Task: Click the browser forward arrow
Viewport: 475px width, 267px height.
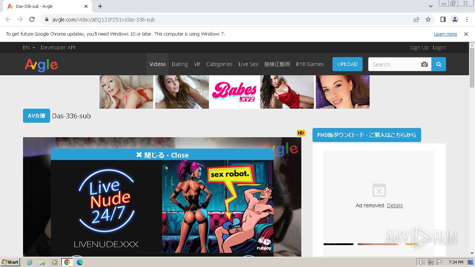Action: 20,19
